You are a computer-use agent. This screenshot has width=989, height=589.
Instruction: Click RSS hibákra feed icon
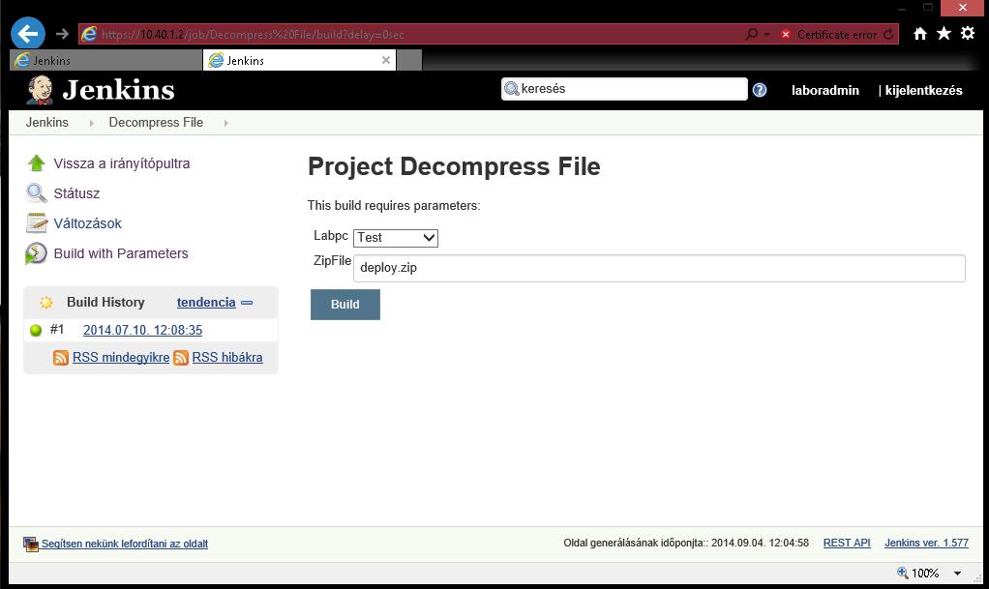[x=181, y=358]
